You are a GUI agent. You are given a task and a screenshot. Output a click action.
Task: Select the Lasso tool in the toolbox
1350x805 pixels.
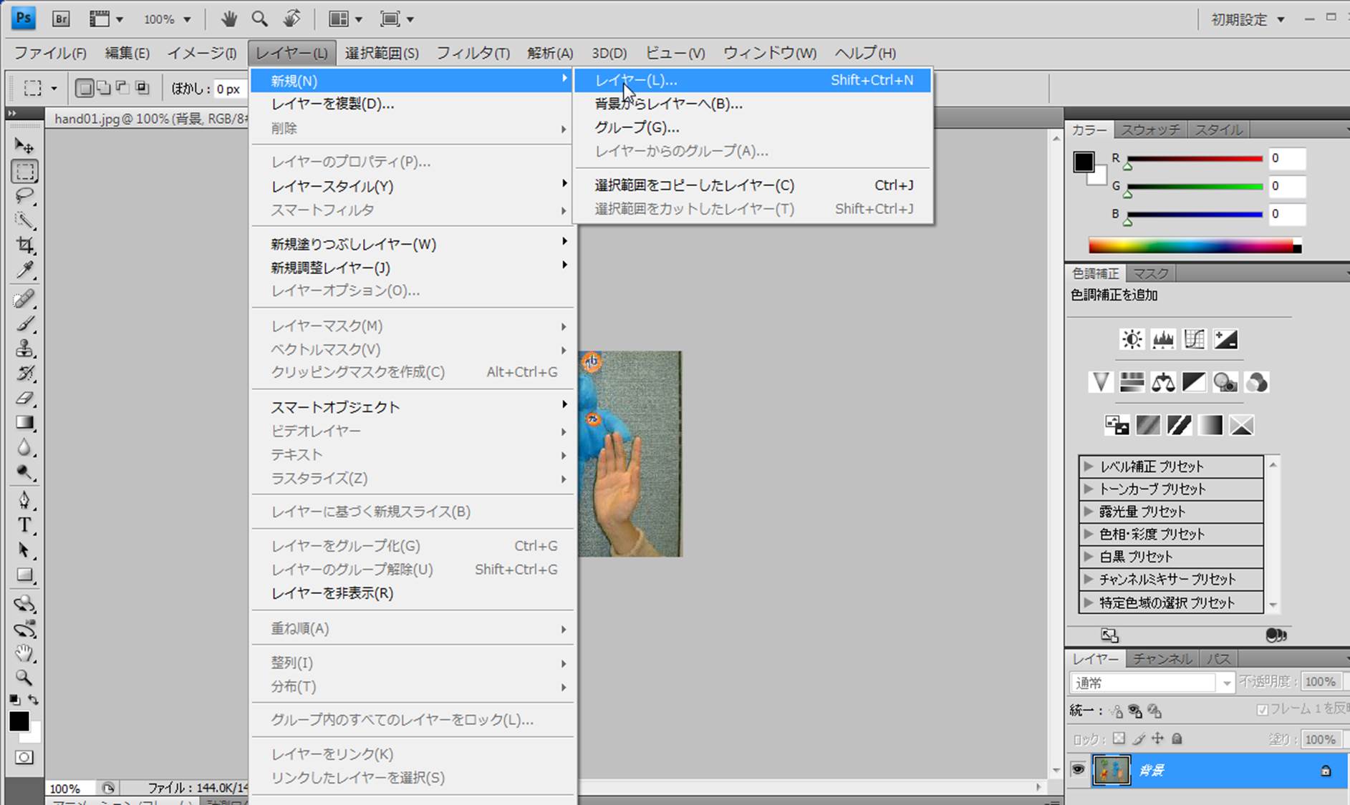point(25,196)
